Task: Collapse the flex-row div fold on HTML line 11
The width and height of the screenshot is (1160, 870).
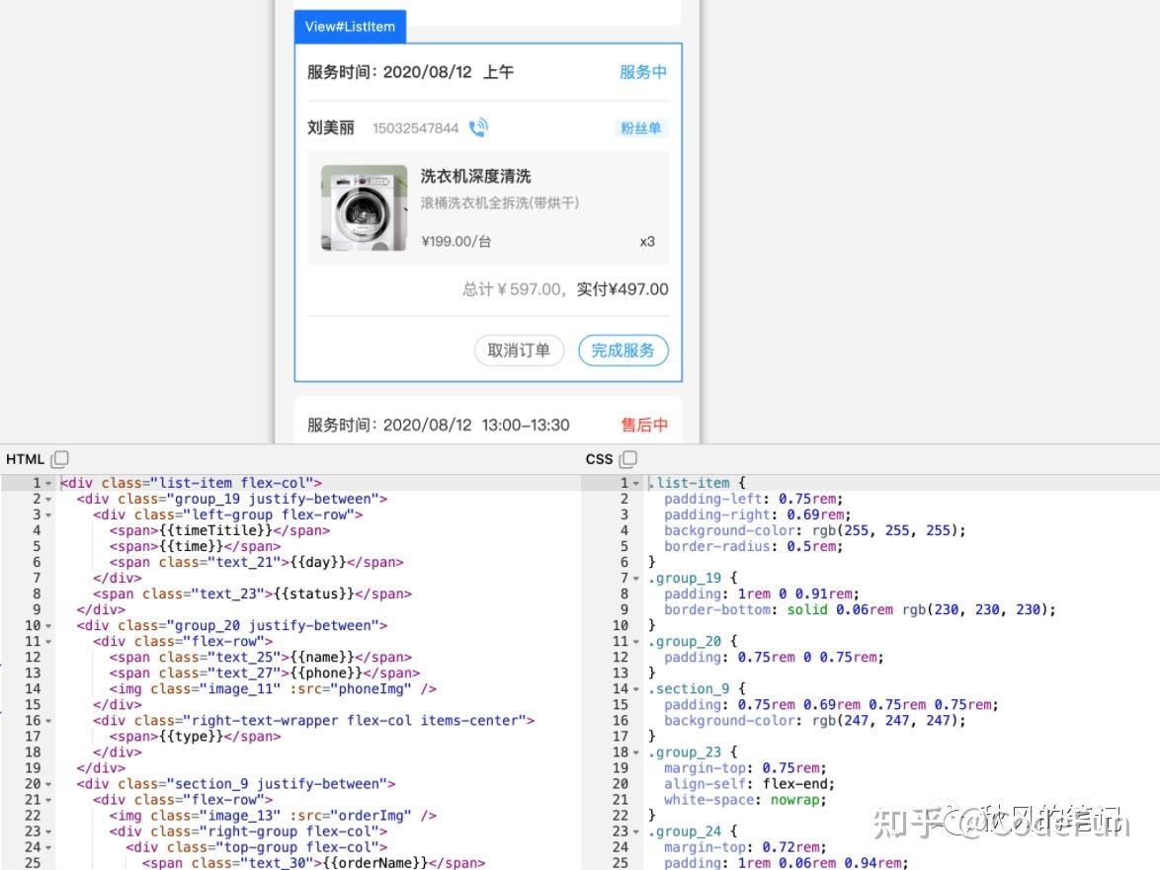Action: click(x=46, y=641)
